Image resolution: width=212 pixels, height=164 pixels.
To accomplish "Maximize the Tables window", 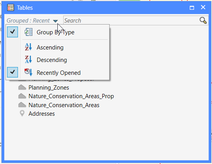I will [192, 8].
